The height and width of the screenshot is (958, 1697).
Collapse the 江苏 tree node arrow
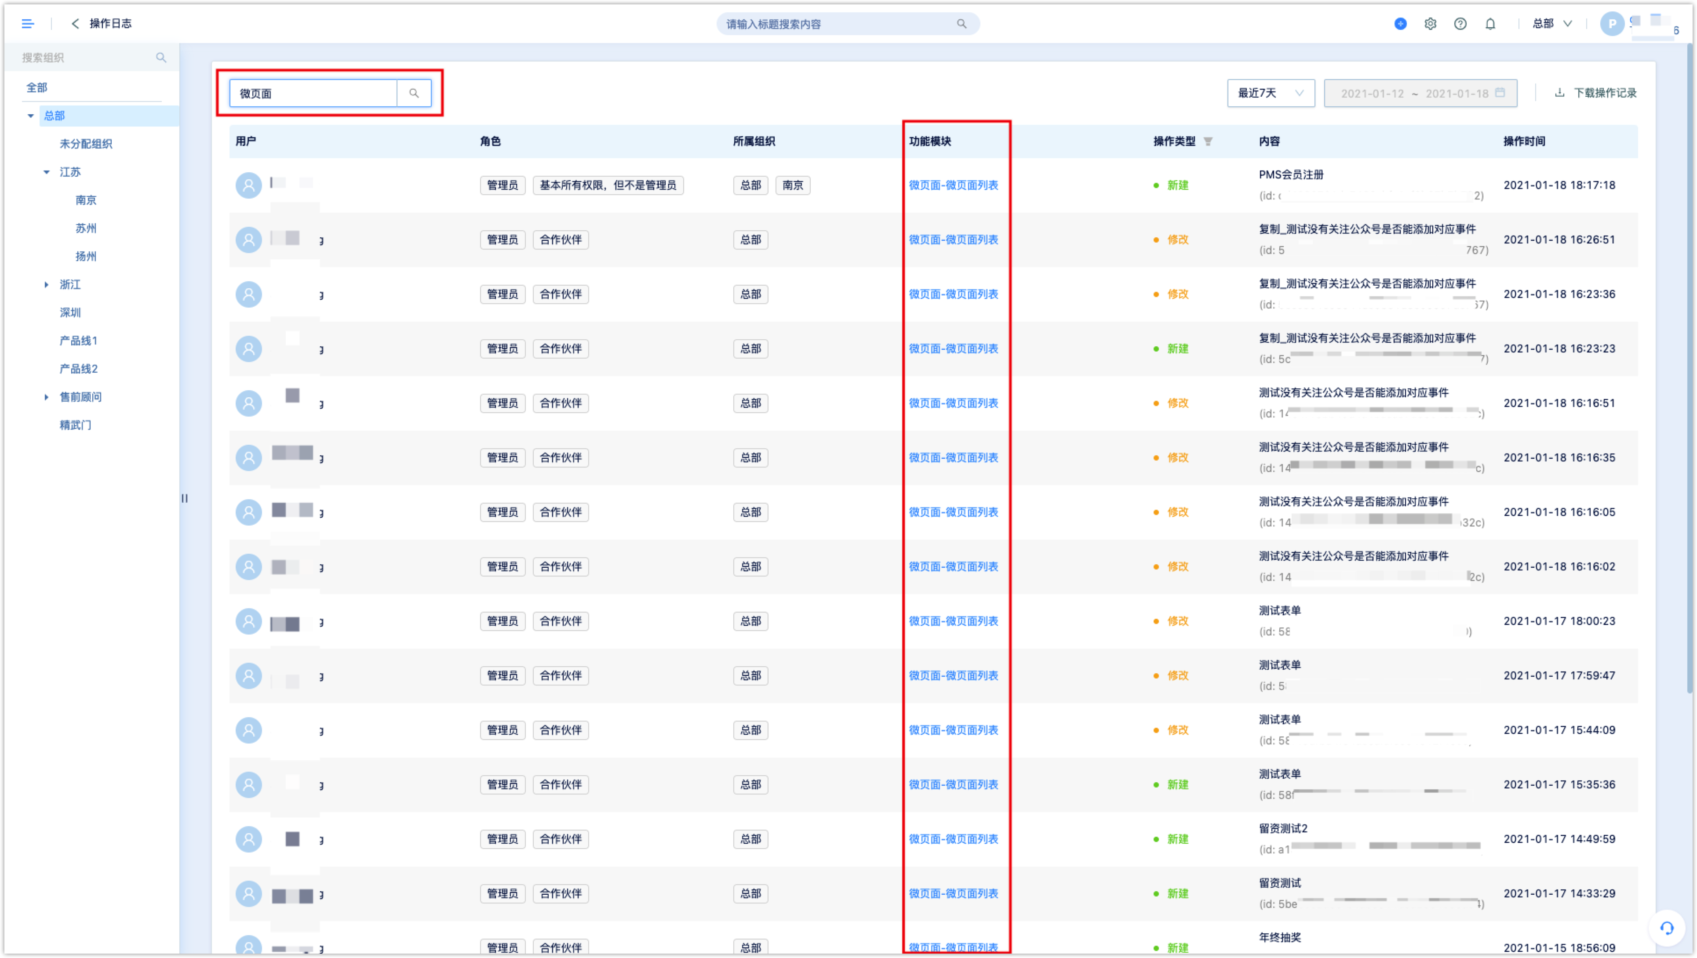click(x=46, y=172)
